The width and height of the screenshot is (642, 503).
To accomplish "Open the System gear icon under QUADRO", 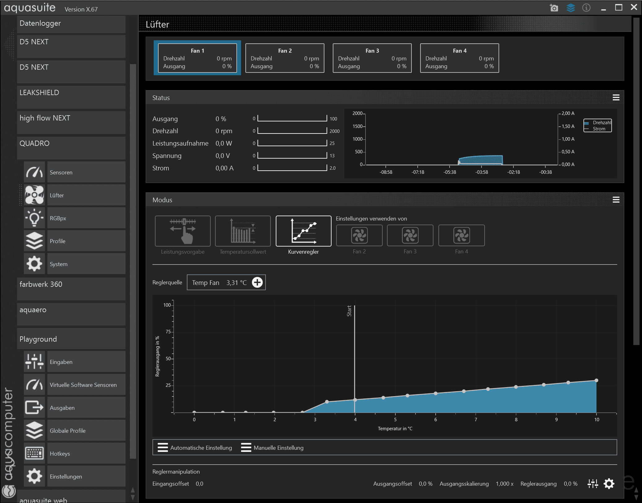I will pyautogui.click(x=34, y=264).
